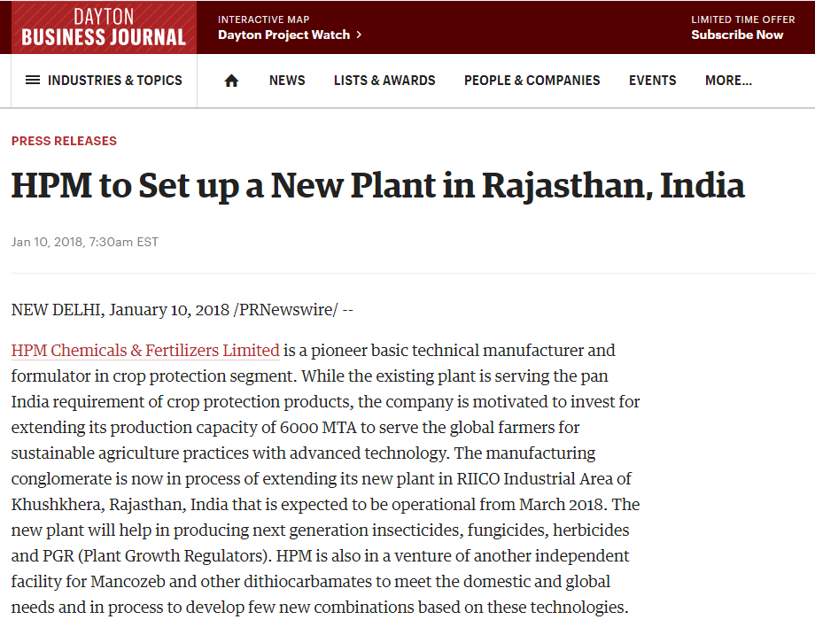The image size is (815, 635).
Task: Click the Dayton Business Journal logo
Action: pos(104,27)
